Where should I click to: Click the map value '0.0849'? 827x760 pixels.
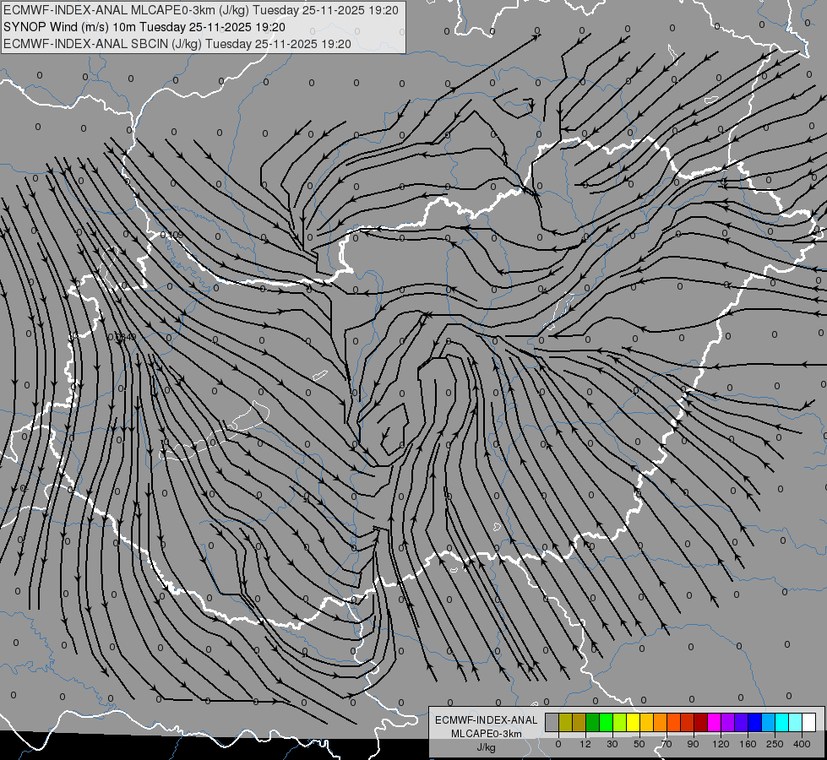pos(122,336)
